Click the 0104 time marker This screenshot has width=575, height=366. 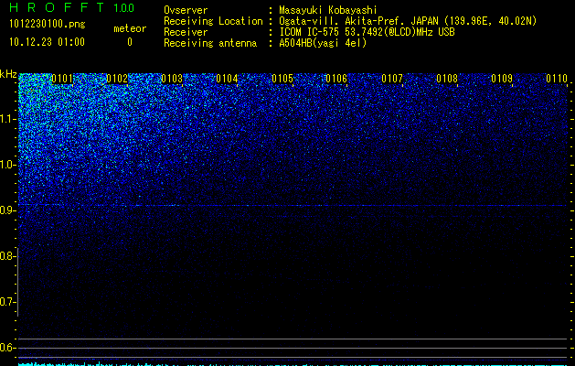[227, 79]
